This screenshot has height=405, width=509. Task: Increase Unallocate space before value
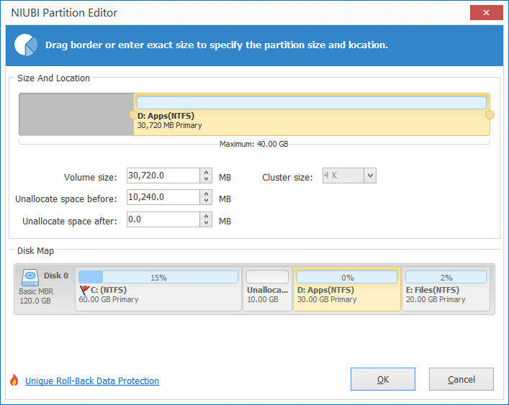click(206, 194)
